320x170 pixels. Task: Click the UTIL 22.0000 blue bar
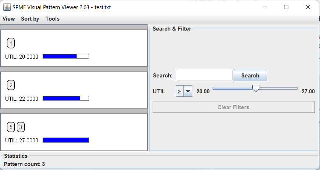pyautogui.click(x=61, y=98)
